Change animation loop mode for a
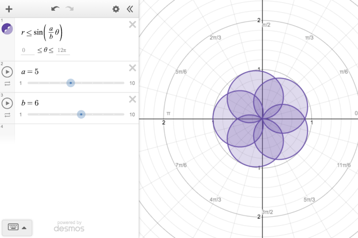This screenshot has height=238, width=358. coord(8,83)
